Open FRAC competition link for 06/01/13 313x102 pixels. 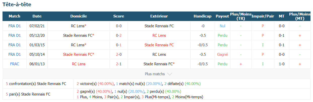click(x=15, y=64)
